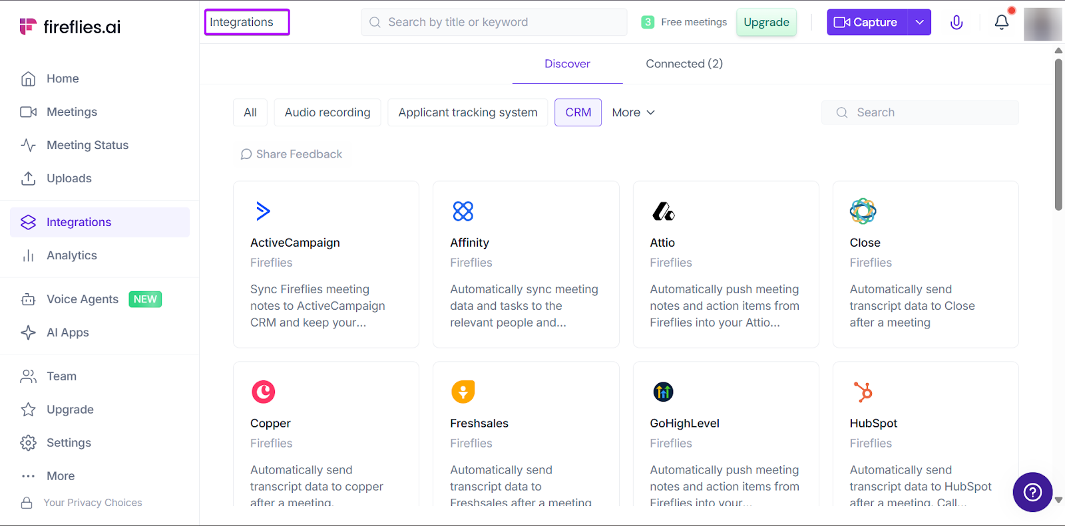Click the Freshsales logo icon
Image resolution: width=1065 pixels, height=526 pixels.
pos(463,392)
